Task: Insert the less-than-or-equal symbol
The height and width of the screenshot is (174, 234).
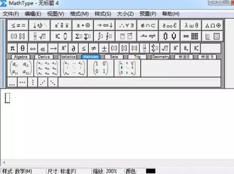Action: point(83,49)
